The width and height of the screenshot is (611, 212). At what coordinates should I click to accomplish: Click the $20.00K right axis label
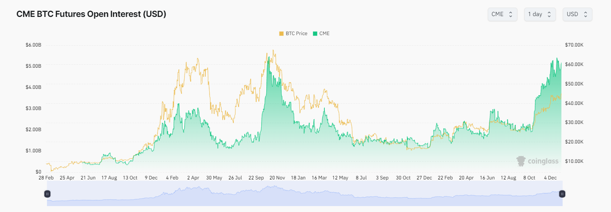click(574, 142)
